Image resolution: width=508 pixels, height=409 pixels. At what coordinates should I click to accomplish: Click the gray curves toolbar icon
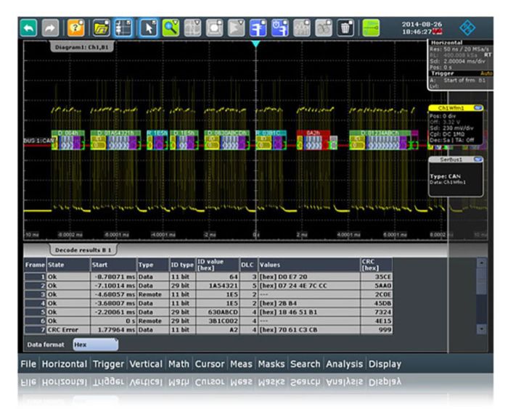tap(324, 28)
